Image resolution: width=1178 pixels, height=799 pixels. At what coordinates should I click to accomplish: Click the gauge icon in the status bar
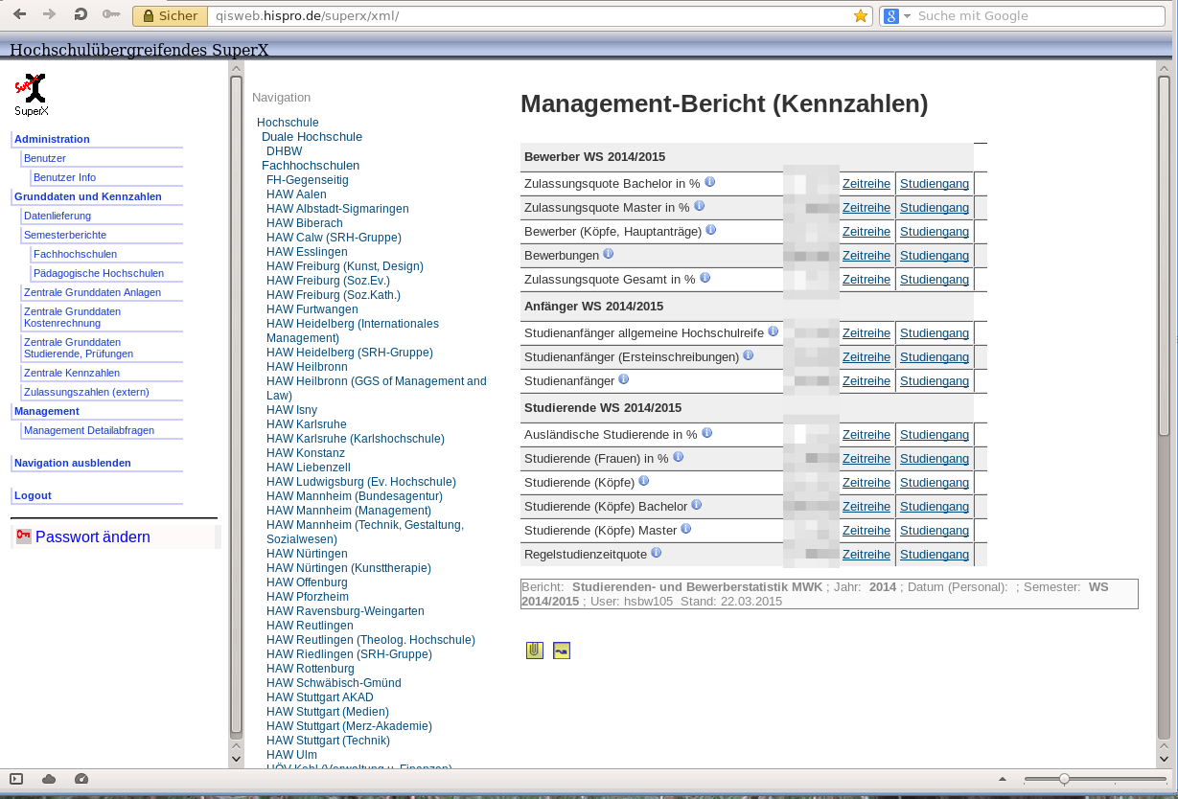(81, 779)
